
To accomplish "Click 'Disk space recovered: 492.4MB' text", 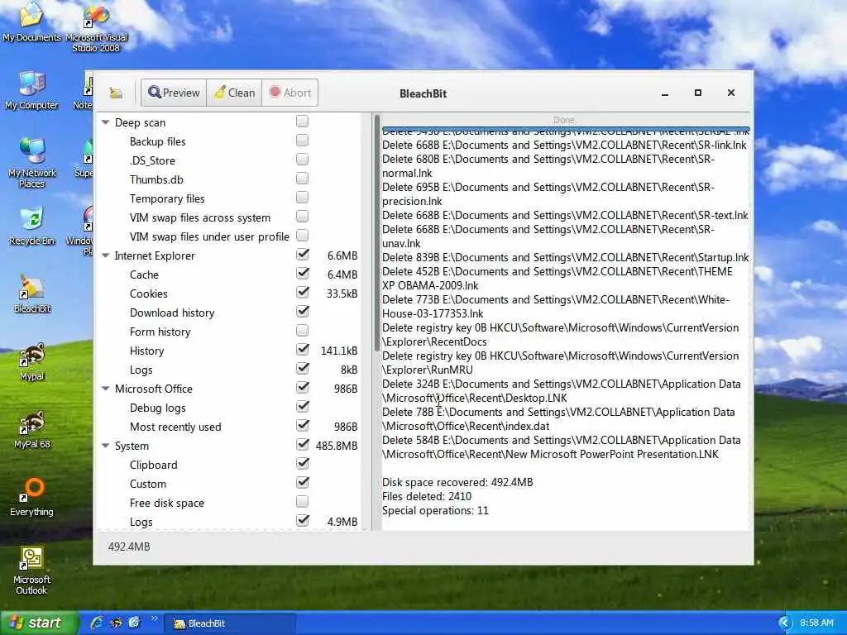I will [457, 482].
